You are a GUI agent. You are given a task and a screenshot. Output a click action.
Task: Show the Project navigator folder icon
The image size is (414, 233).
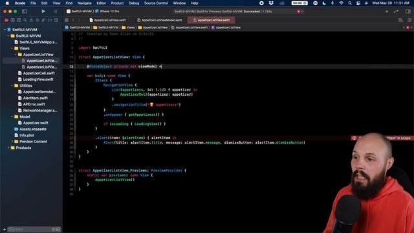(6, 20)
